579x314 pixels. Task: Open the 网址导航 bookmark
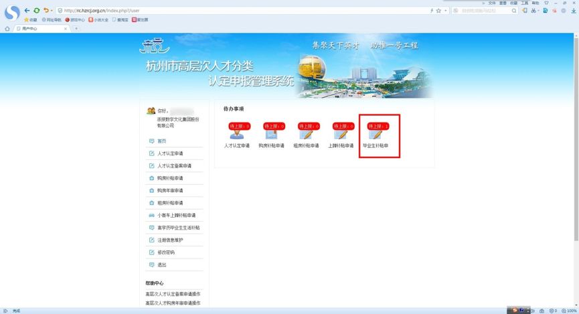52,19
